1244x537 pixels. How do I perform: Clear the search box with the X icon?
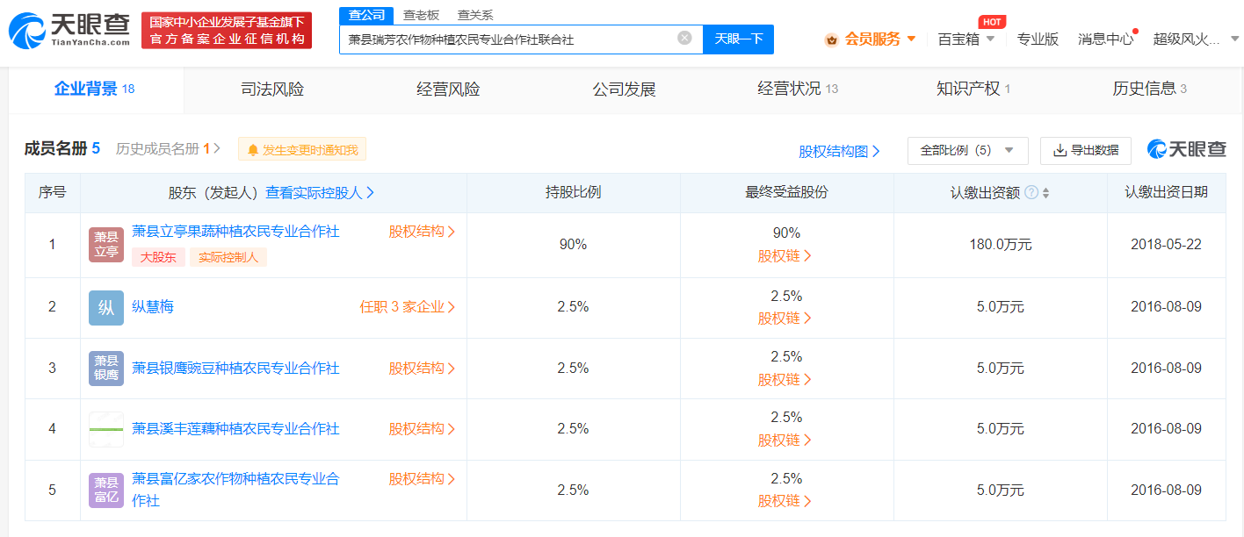point(684,38)
